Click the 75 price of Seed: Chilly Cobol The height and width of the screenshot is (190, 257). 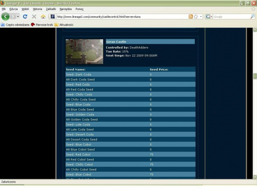[x=151, y=164]
